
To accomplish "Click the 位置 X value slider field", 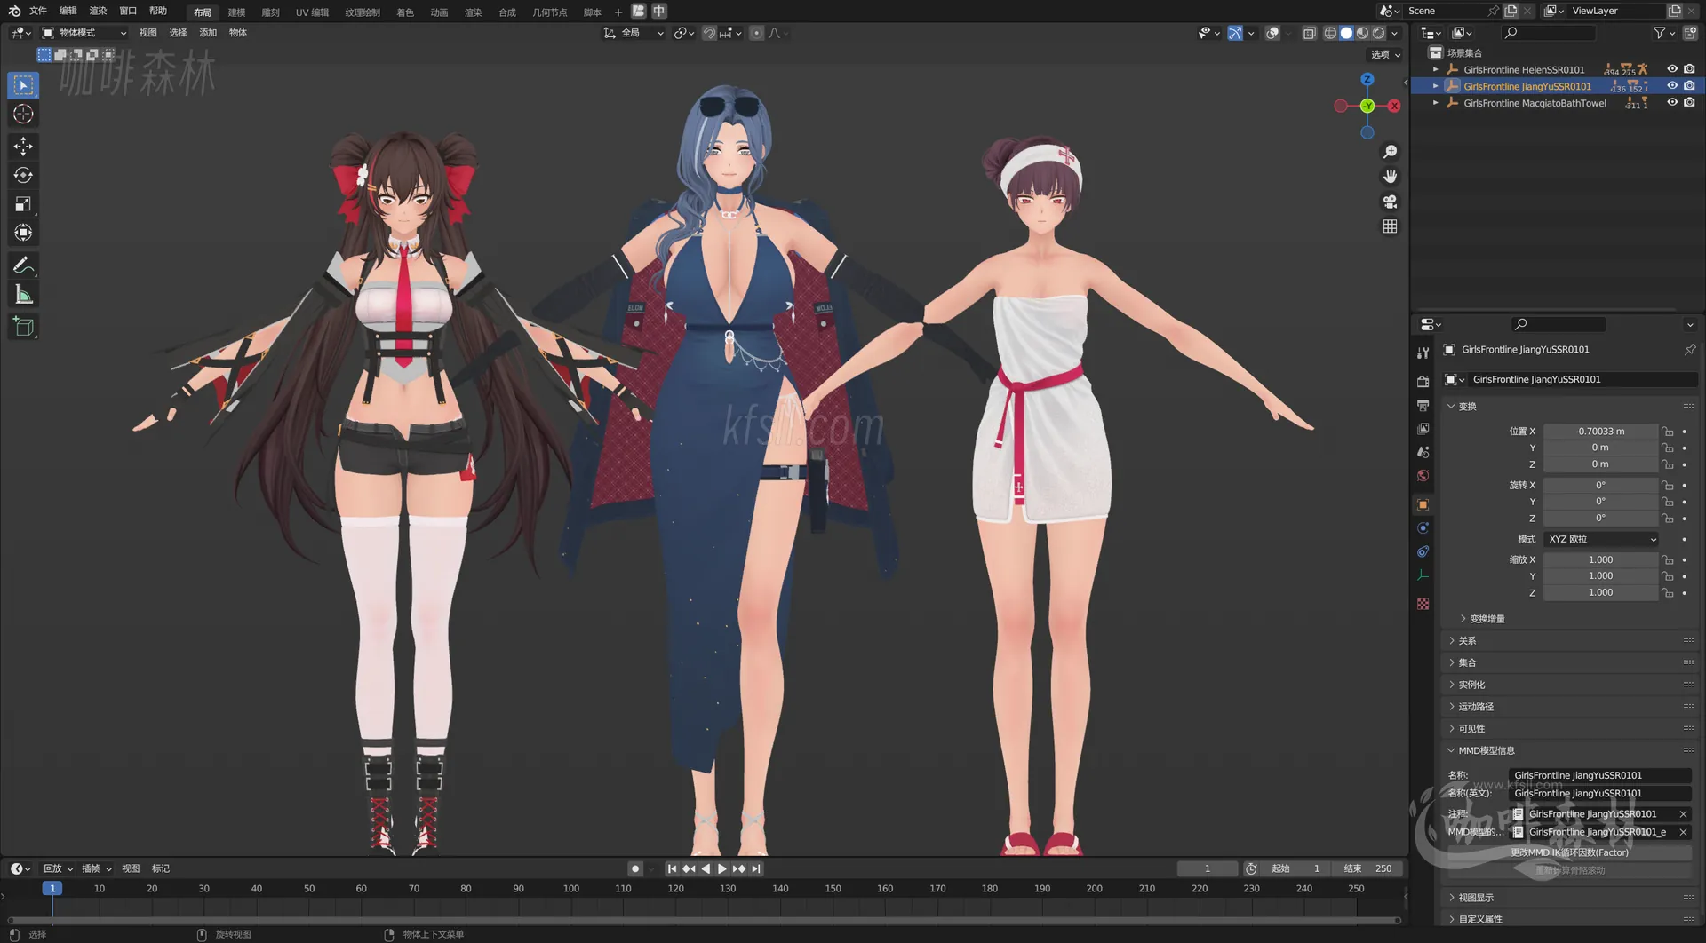I will tap(1600, 431).
